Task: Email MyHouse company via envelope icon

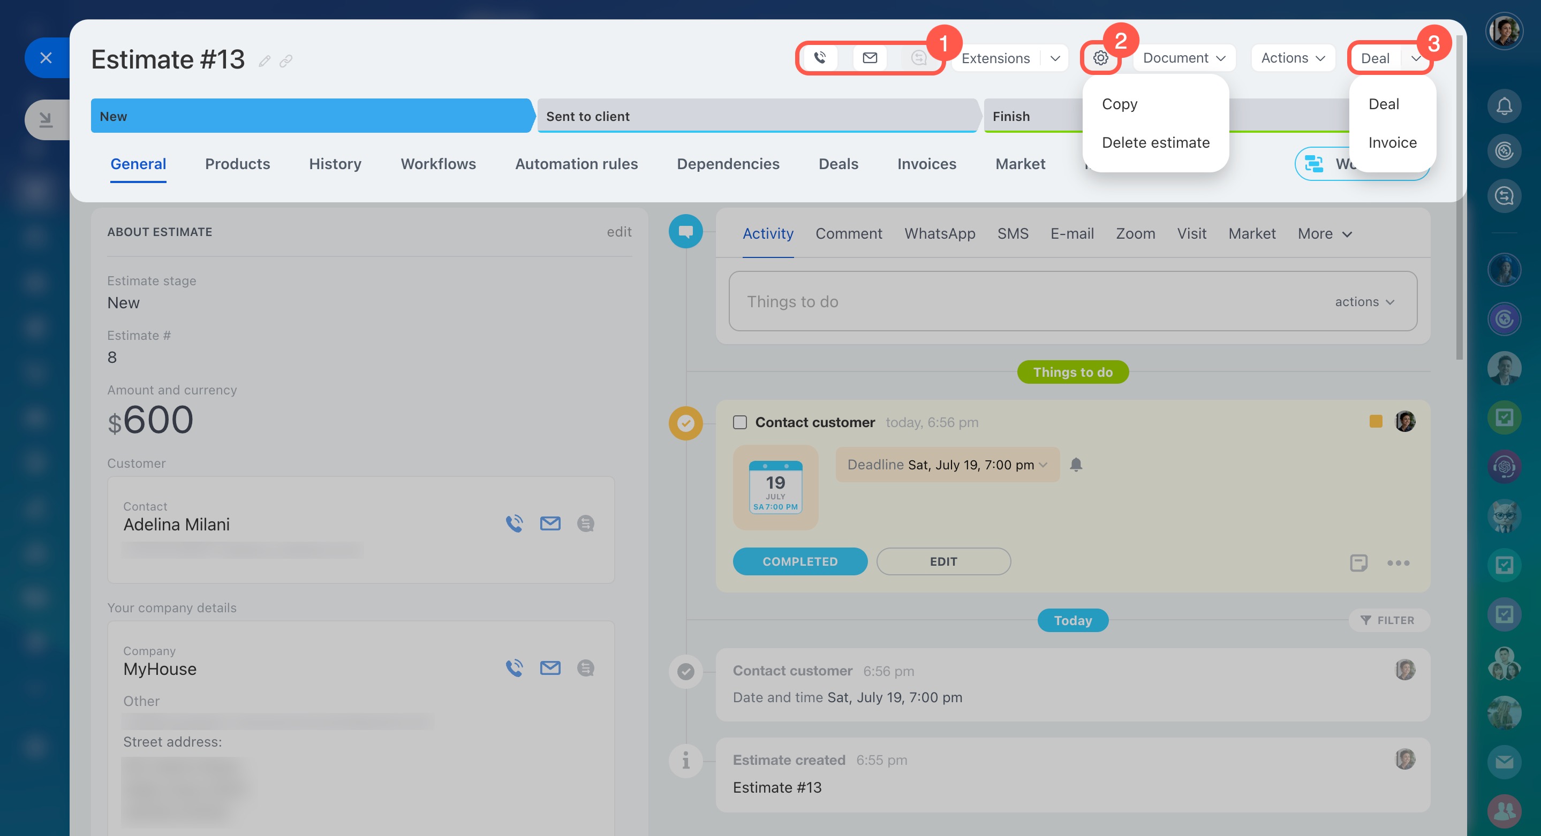Action: click(550, 668)
